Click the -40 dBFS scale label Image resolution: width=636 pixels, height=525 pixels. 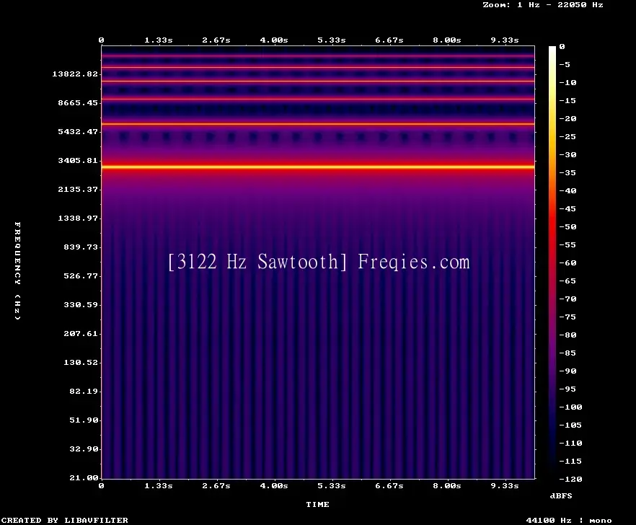(567, 190)
